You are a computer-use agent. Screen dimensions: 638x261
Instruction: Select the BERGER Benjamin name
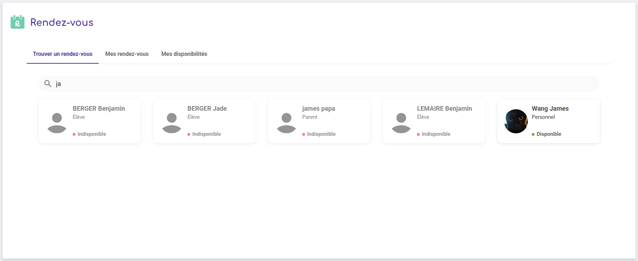click(99, 109)
